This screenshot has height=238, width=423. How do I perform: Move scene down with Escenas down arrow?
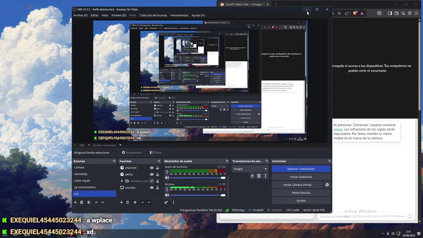click(102, 202)
